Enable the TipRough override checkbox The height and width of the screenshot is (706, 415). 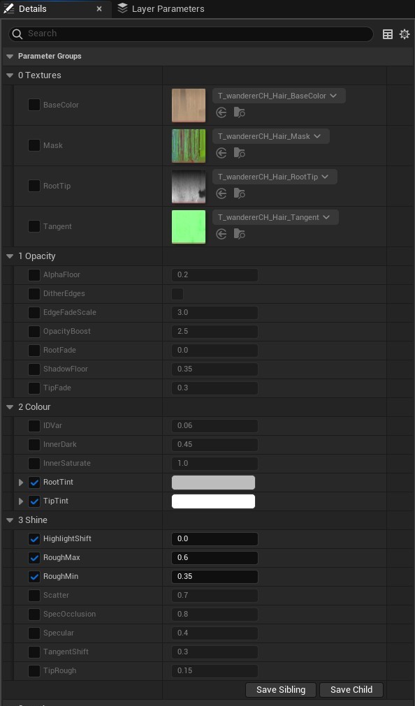pos(34,671)
